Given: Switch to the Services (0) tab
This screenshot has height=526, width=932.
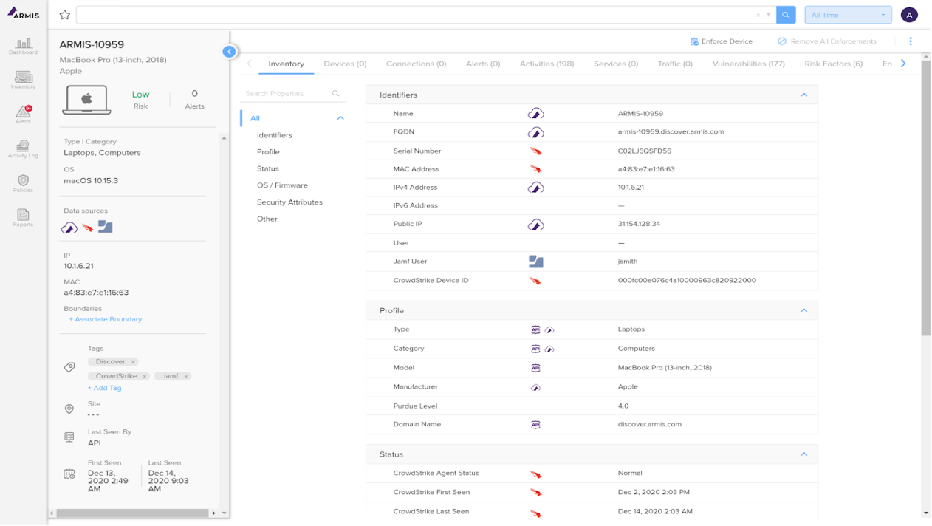Looking at the screenshot, I should (x=615, y=64).
